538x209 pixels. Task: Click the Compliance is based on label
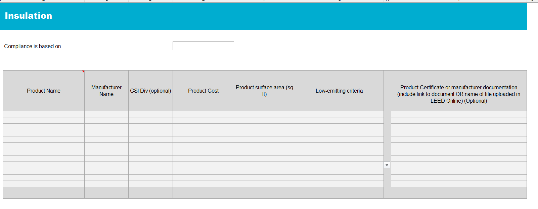pos(33,46)
